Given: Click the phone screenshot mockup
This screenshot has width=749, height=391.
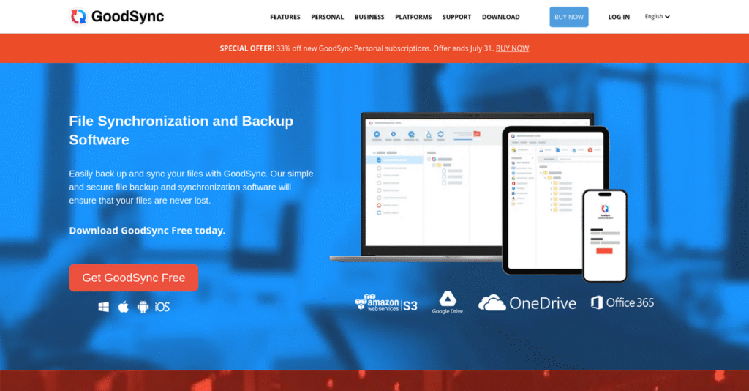Looking at the screenshot, I should (x=605, y=236).
